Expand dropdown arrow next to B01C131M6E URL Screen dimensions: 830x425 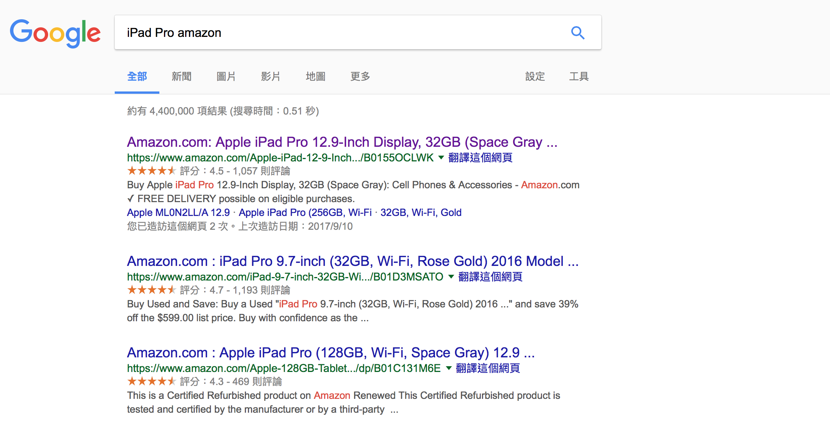pyautogui.click(x=448, y=368)
